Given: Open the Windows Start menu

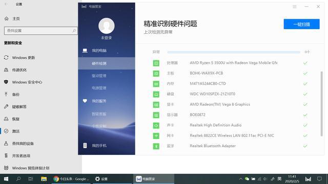Looking at the screenshot, I should (6, 179).
